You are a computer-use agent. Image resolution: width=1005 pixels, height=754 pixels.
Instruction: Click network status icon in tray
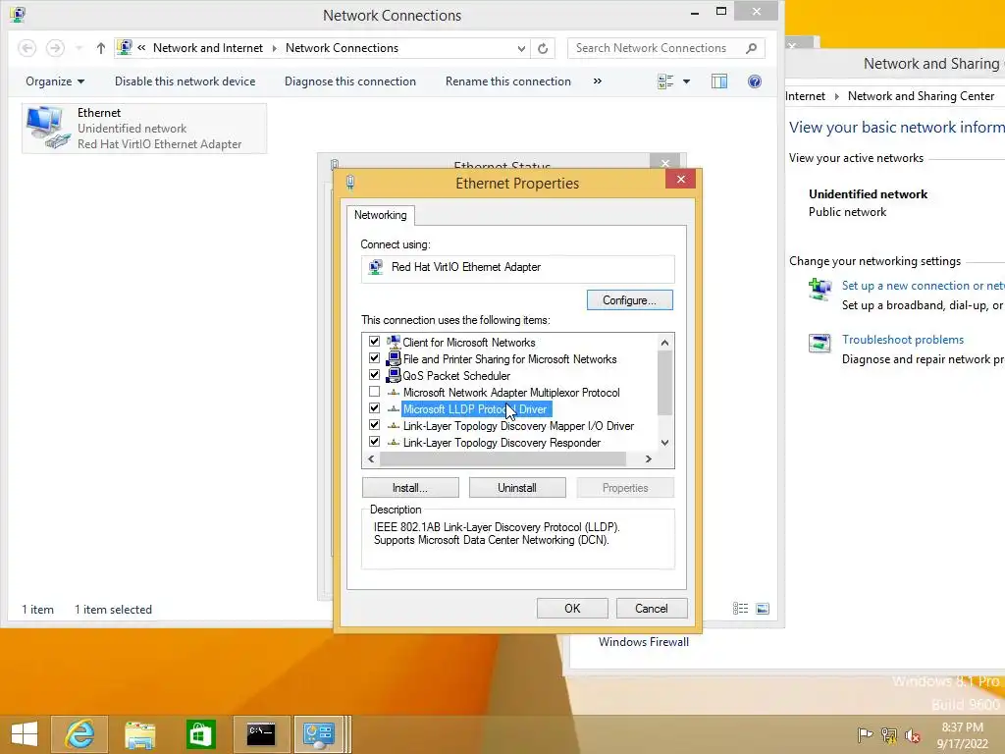[x=889, y=734]
